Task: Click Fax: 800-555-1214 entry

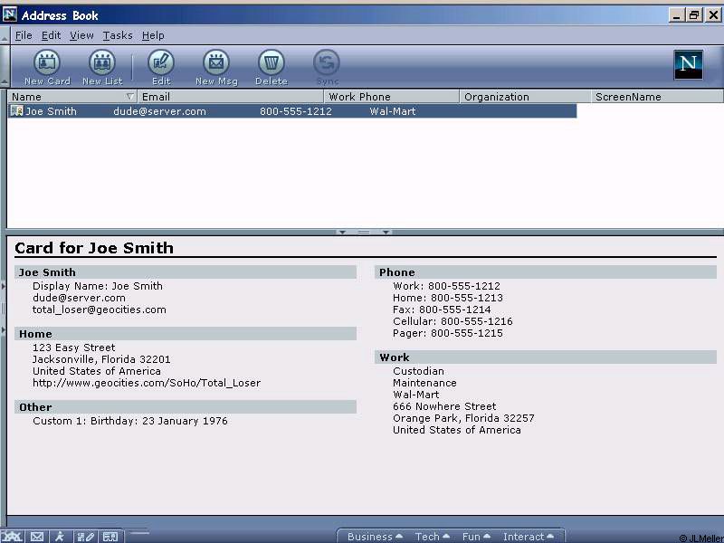Action: click(x=442, y=310)
